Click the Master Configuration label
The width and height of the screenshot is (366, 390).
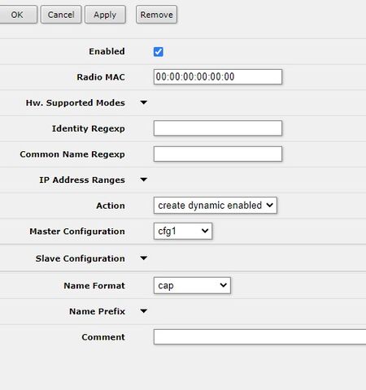[77, 232]
